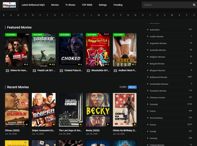Screen dimensions: 197x146
Task: Click the "1,891" Bollywood count
Action: 190,77
